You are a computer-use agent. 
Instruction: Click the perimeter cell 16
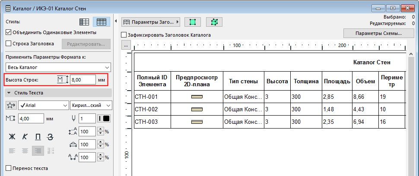(392, 122)
